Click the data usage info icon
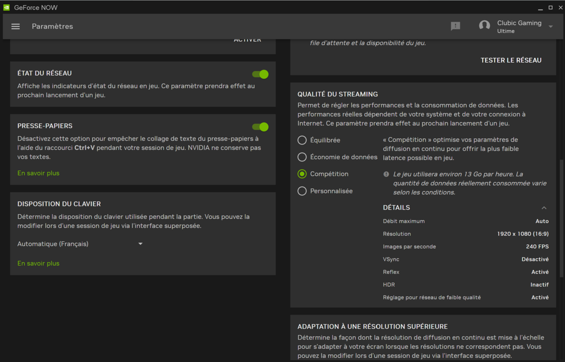This screenshot has width=565, height=362. click(x=386, y=174)
